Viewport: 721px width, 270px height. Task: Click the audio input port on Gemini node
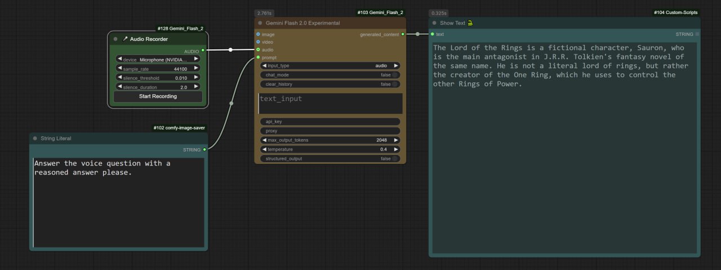(258, 49)
